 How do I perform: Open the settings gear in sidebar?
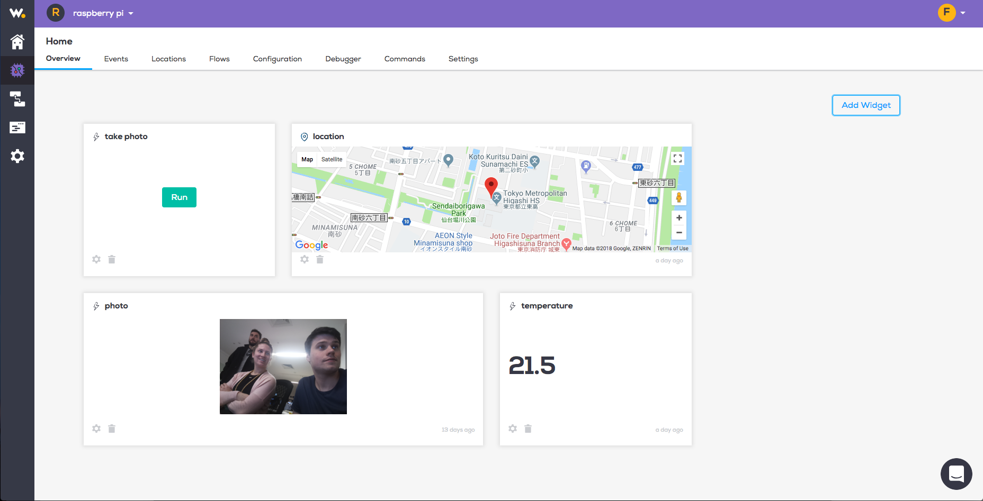[17, 156]
